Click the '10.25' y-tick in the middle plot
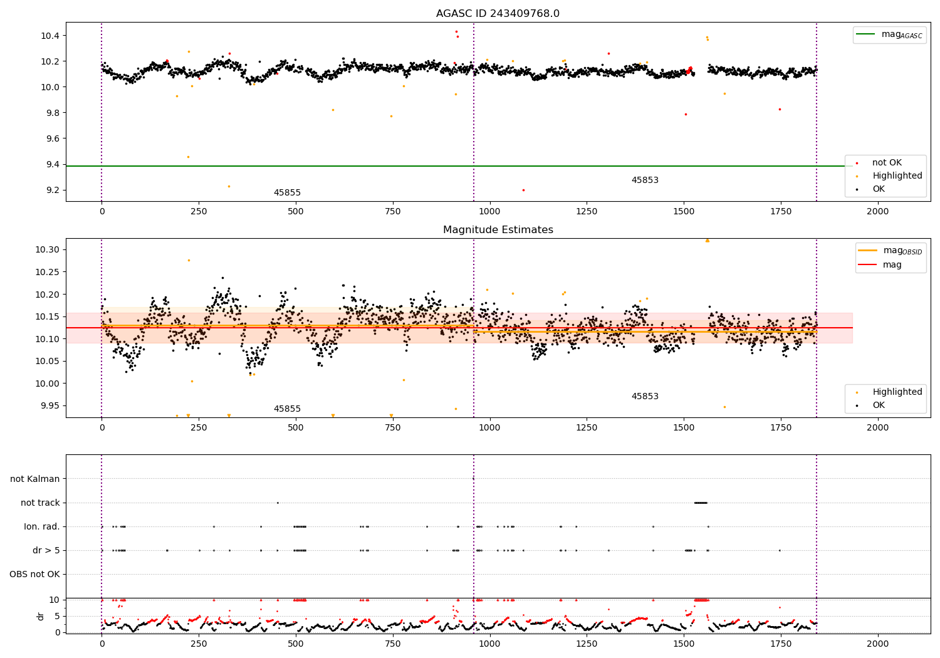Viewport: 940px width, 658px height. [x=48, y=272]
